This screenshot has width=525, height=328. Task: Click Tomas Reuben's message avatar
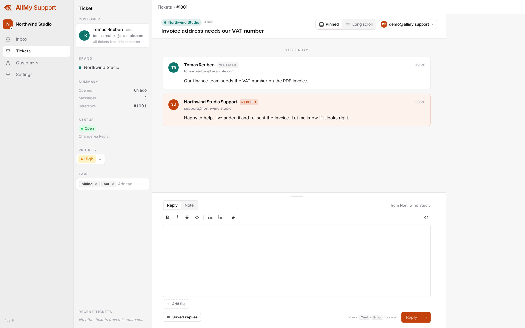pos(174,68)
